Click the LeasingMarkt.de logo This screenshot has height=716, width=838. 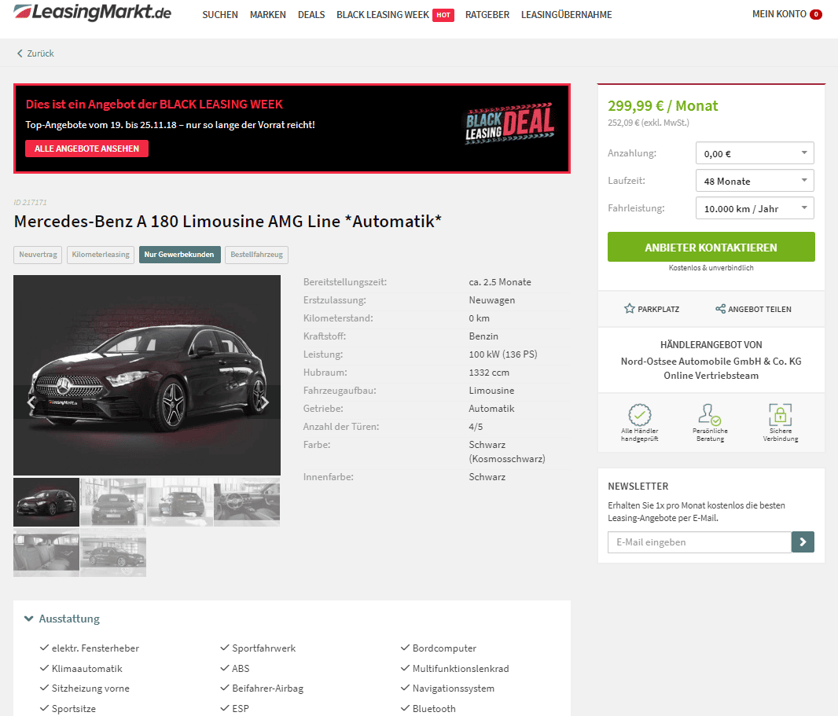[x=93, y=13]
